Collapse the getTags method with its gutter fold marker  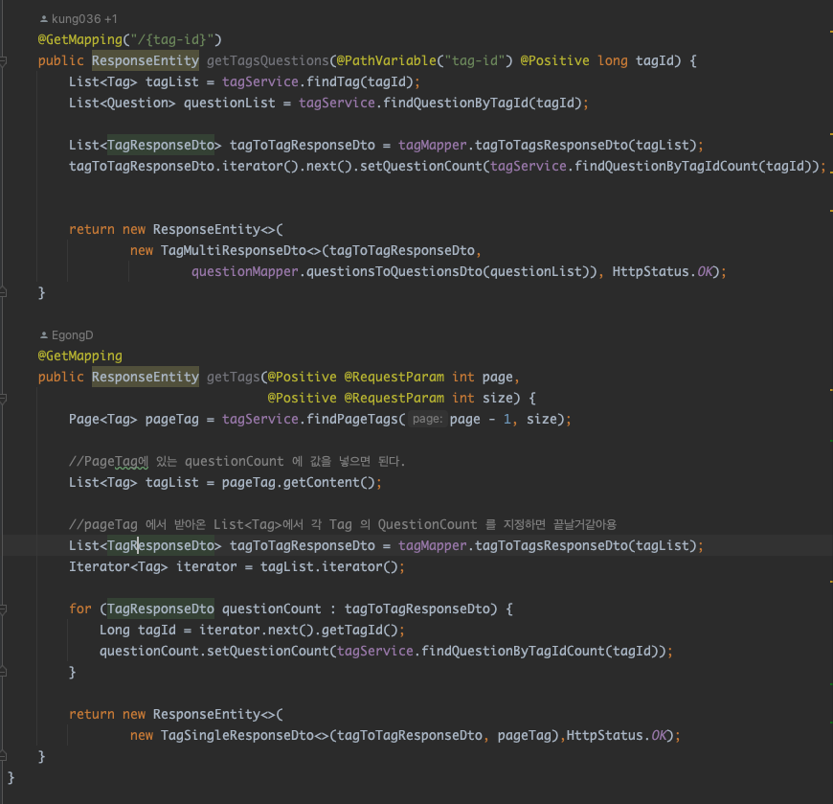[3, 399]
